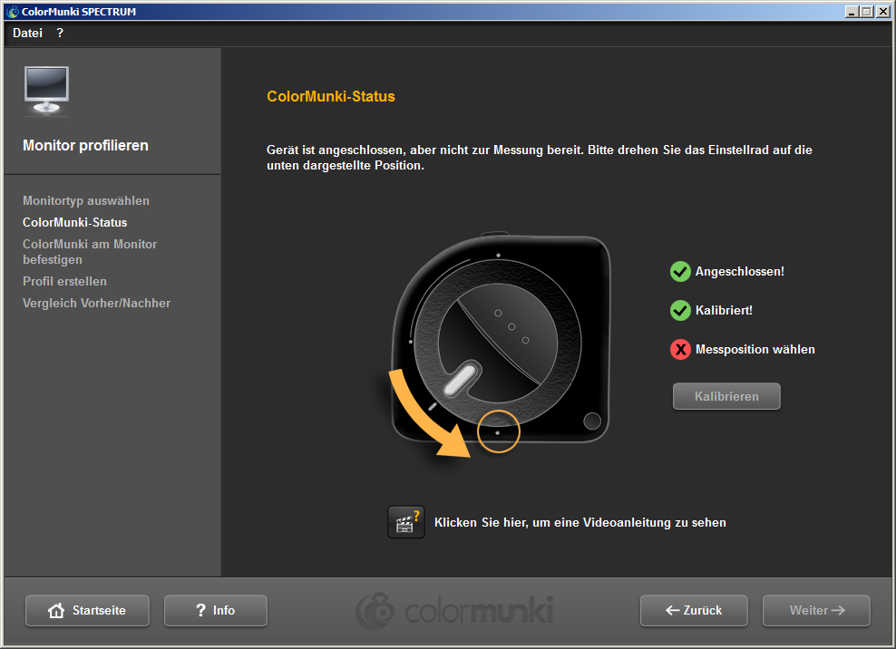This screenshot has width=896, height=649.
Task: Minimize the ColorMunki SPECTRUM window
Action: [x=852, y=12]
